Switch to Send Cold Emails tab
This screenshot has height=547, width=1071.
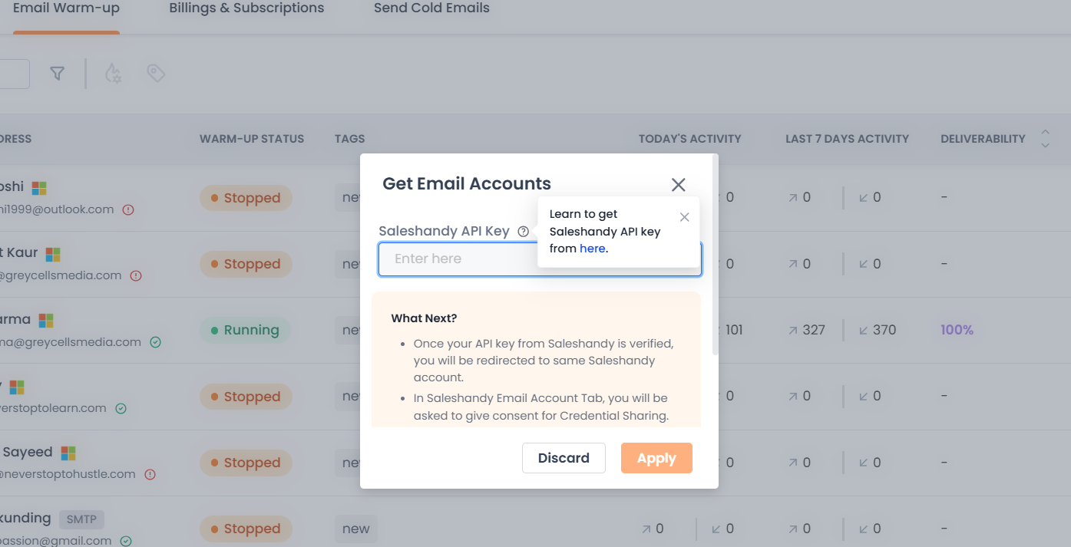(431, 8)
